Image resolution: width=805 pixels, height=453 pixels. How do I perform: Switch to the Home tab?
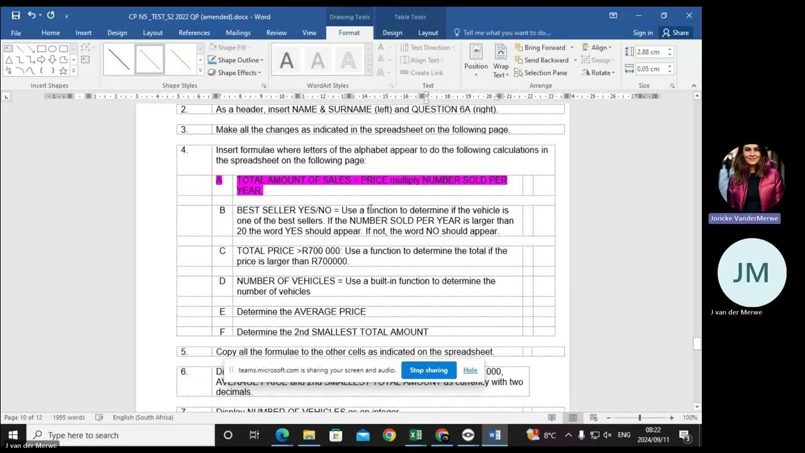[x=50, y=33]
